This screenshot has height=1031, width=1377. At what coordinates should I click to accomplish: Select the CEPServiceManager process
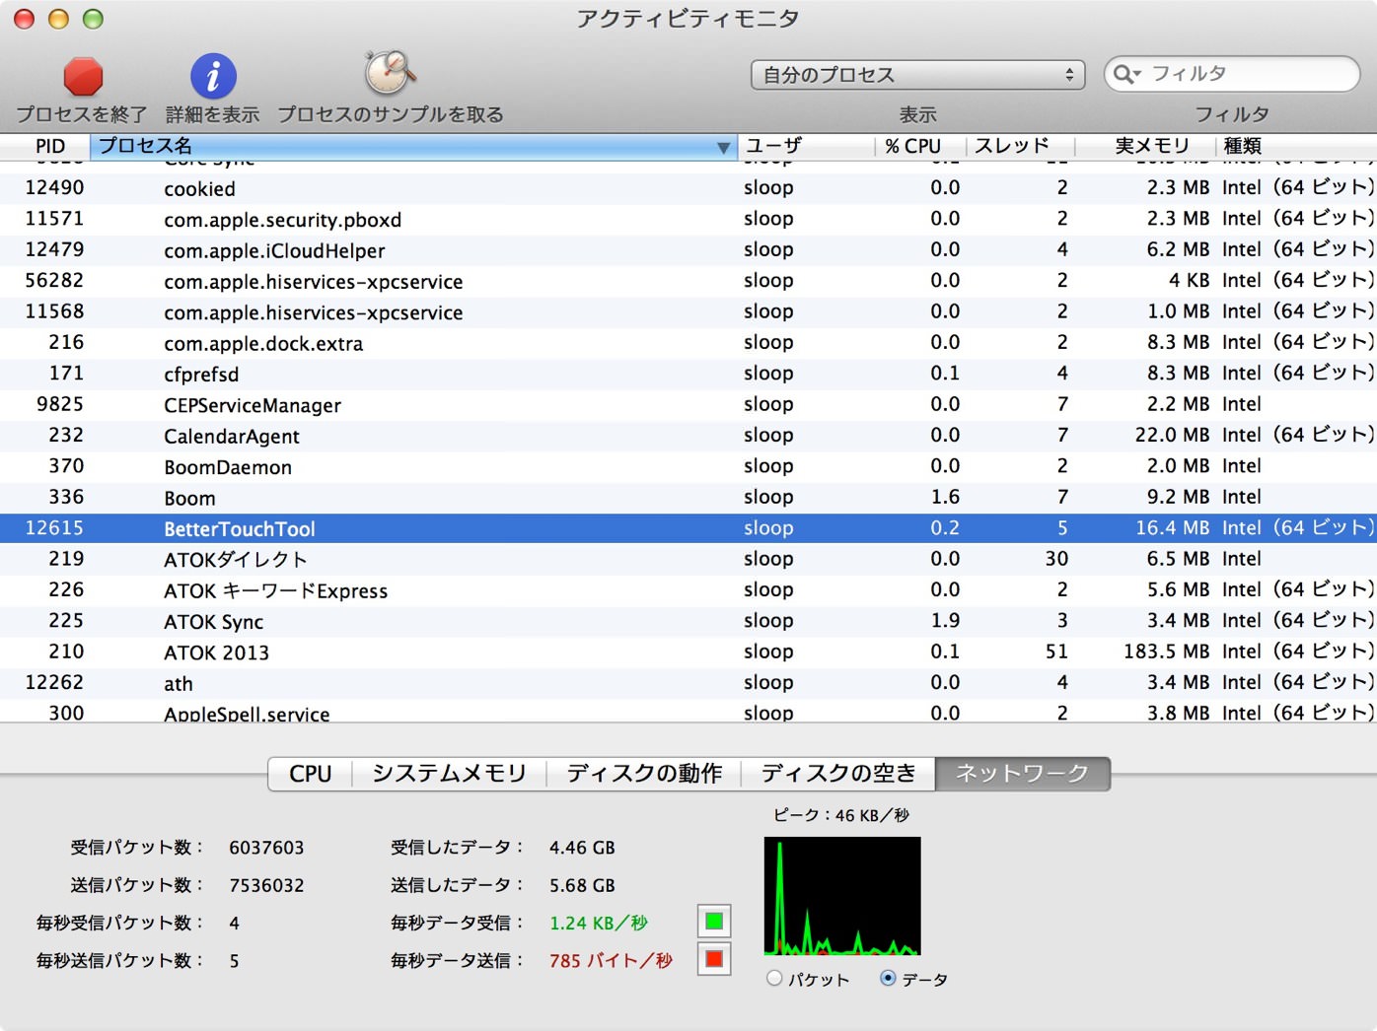pyautogui.click(x=688, y=405)
